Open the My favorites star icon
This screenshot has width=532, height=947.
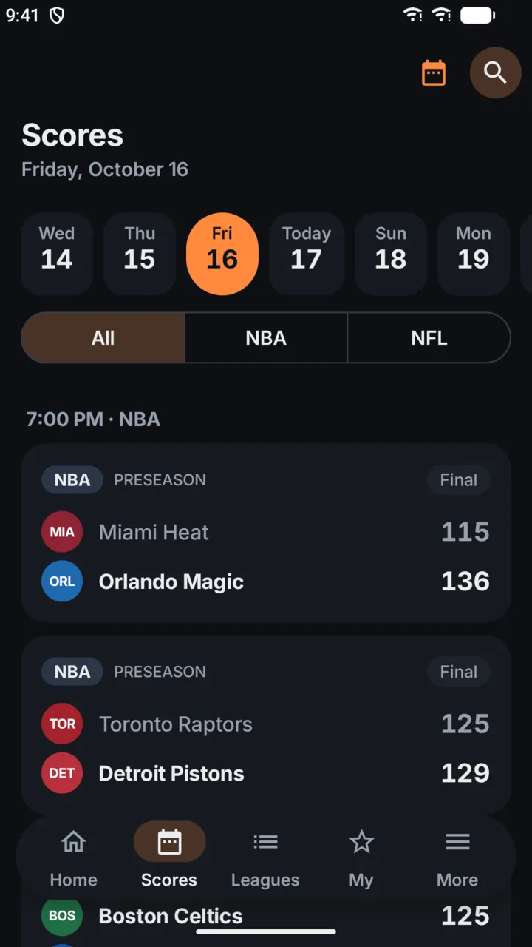coord(361,842)
